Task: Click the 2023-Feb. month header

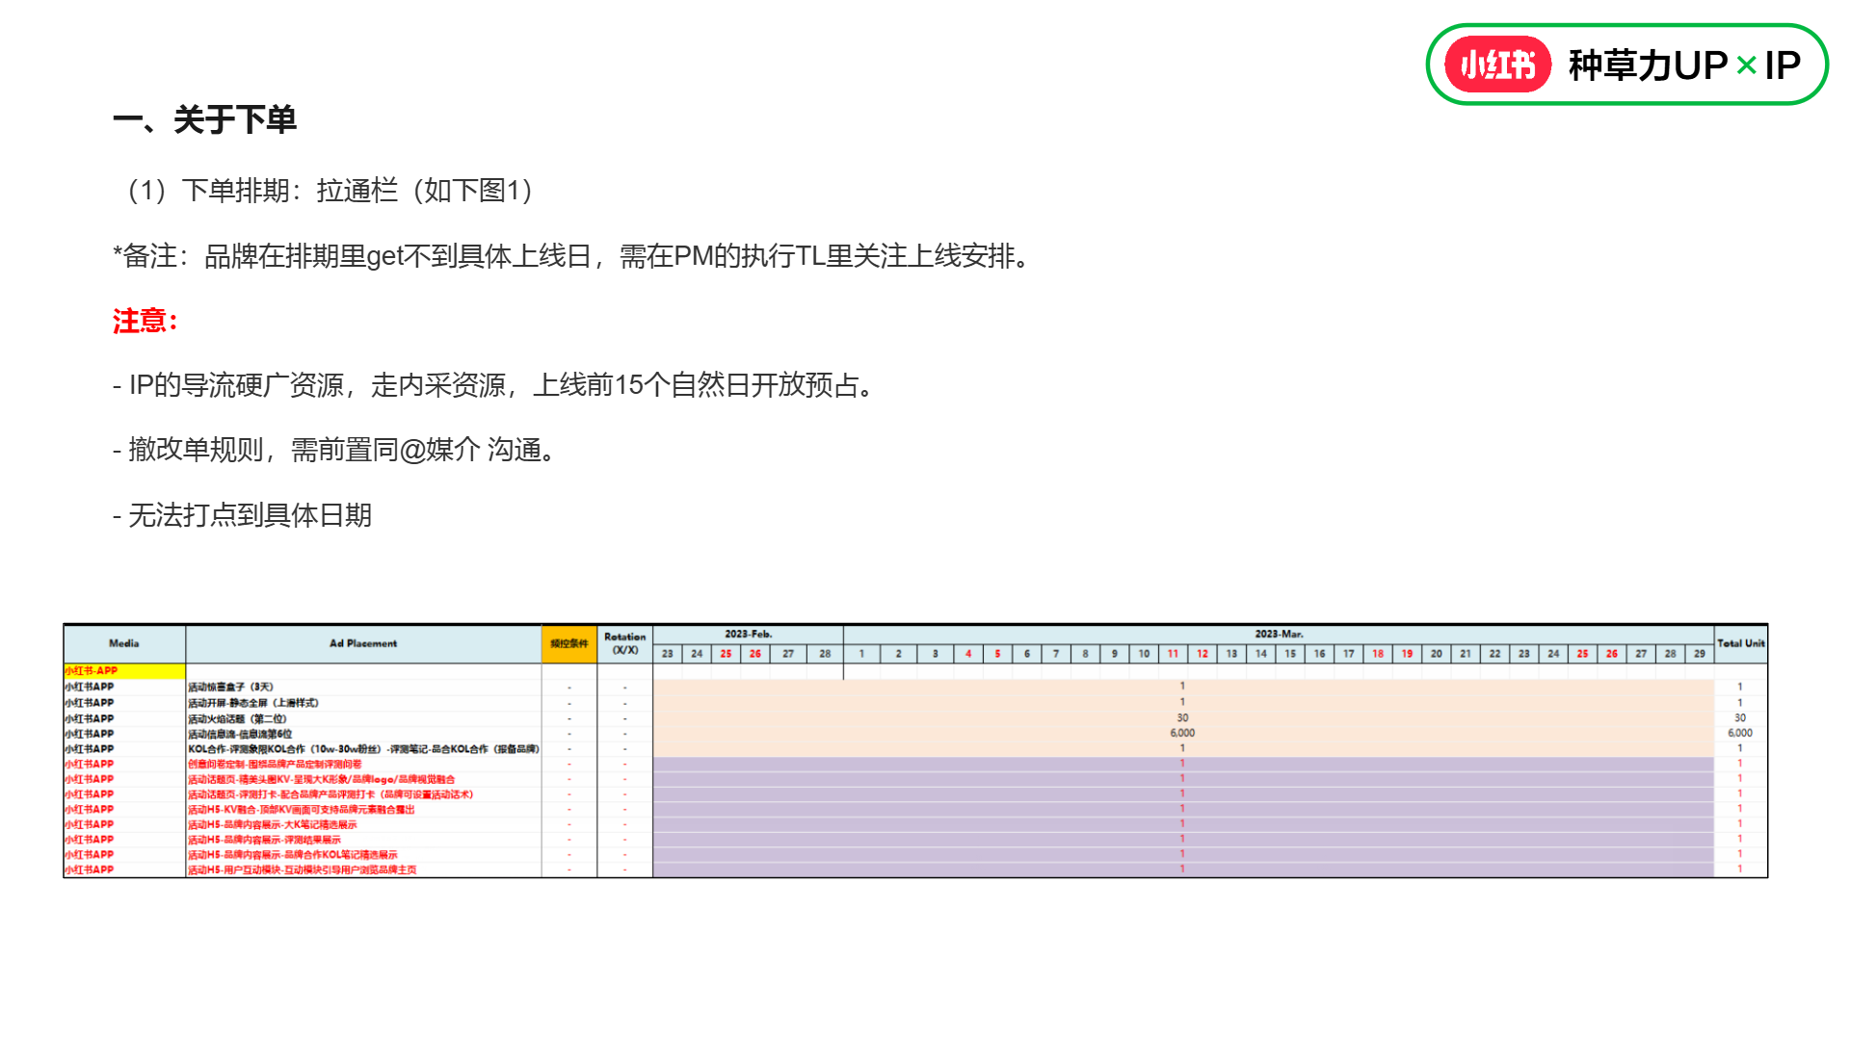Action: [749, 635]
